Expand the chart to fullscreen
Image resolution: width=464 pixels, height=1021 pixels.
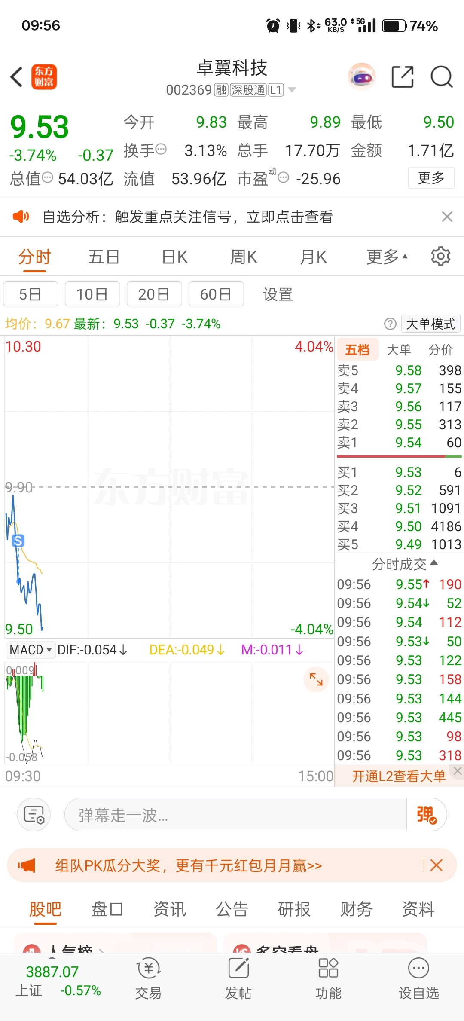(316, 679)
